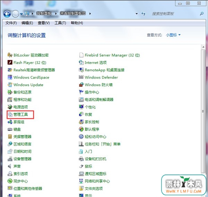Click the 区域和语言 globe icon
The width and height of the screenshot is (208, 197).
tap(10, 144)
